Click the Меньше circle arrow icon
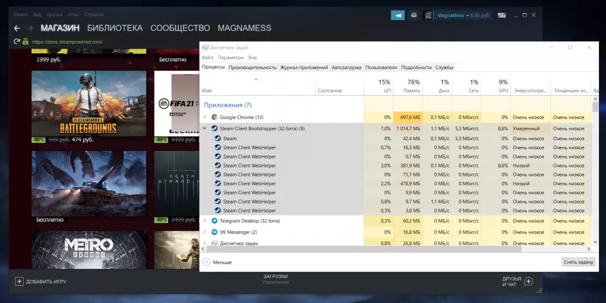This screenshot has width=606, height=303. (x=207, y=262)
